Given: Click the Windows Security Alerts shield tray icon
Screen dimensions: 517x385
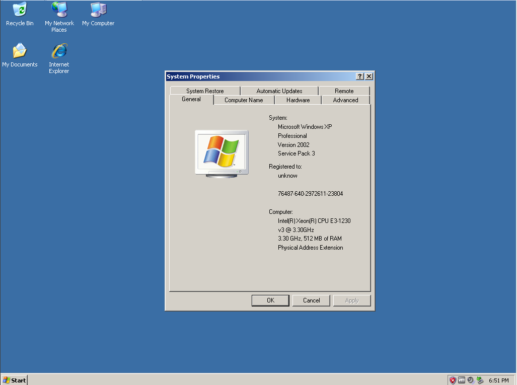Looking at the screenshot, I should click(453, 380).
